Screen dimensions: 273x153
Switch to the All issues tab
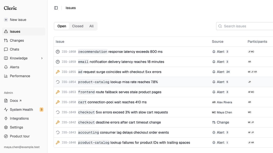[91, 26]
